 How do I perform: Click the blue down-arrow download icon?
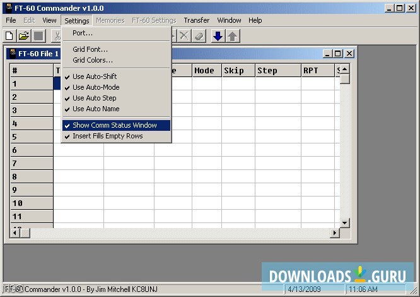pos(218,36)
